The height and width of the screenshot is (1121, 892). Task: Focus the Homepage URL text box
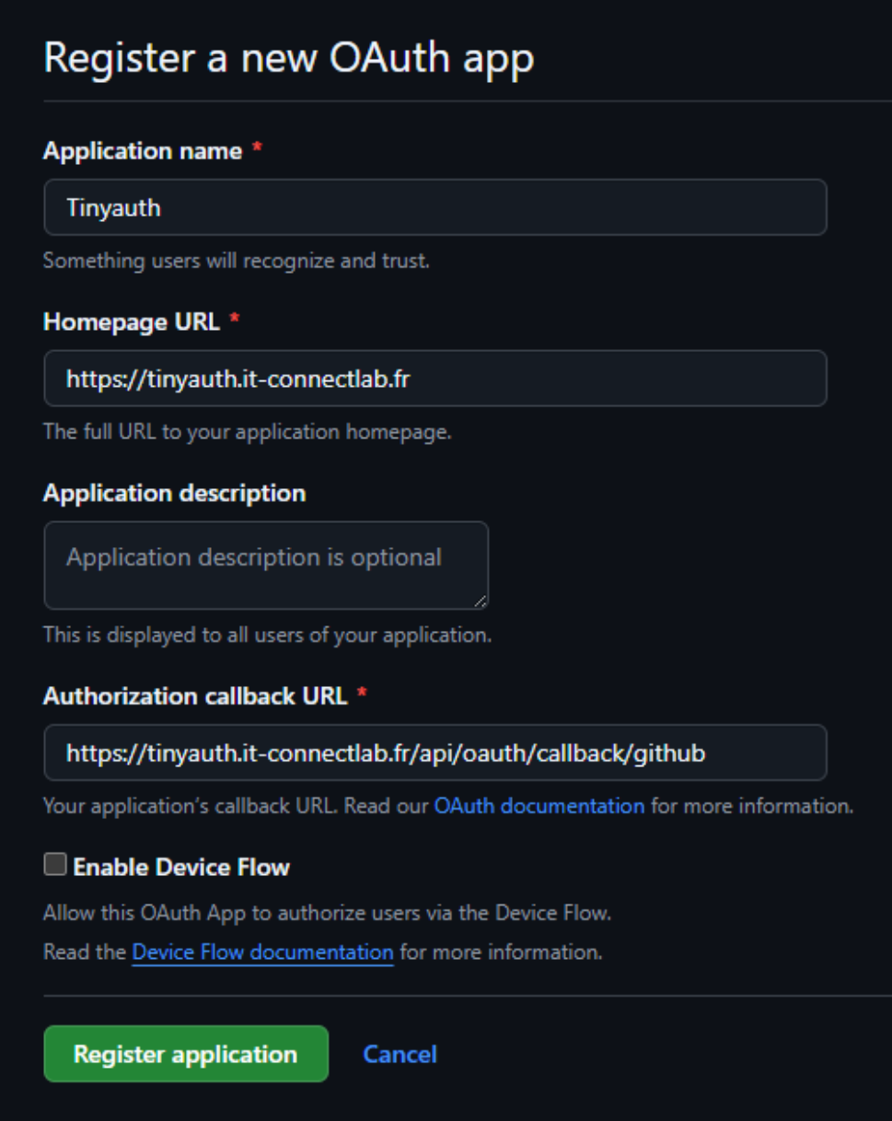[x=434, y=379]
